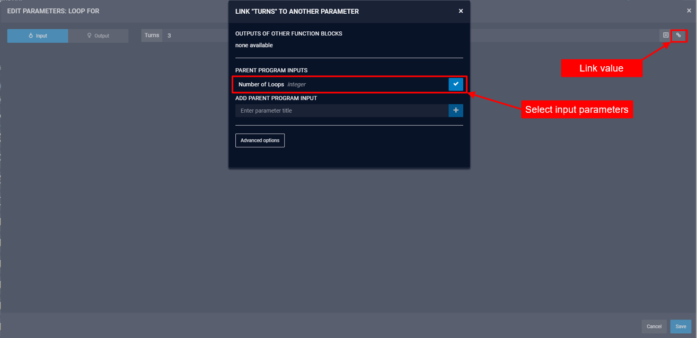The height and width of the screenshot is (338, 697).
Task: Click the Link "Turns" to Another Parameter title
Action: 297,11
